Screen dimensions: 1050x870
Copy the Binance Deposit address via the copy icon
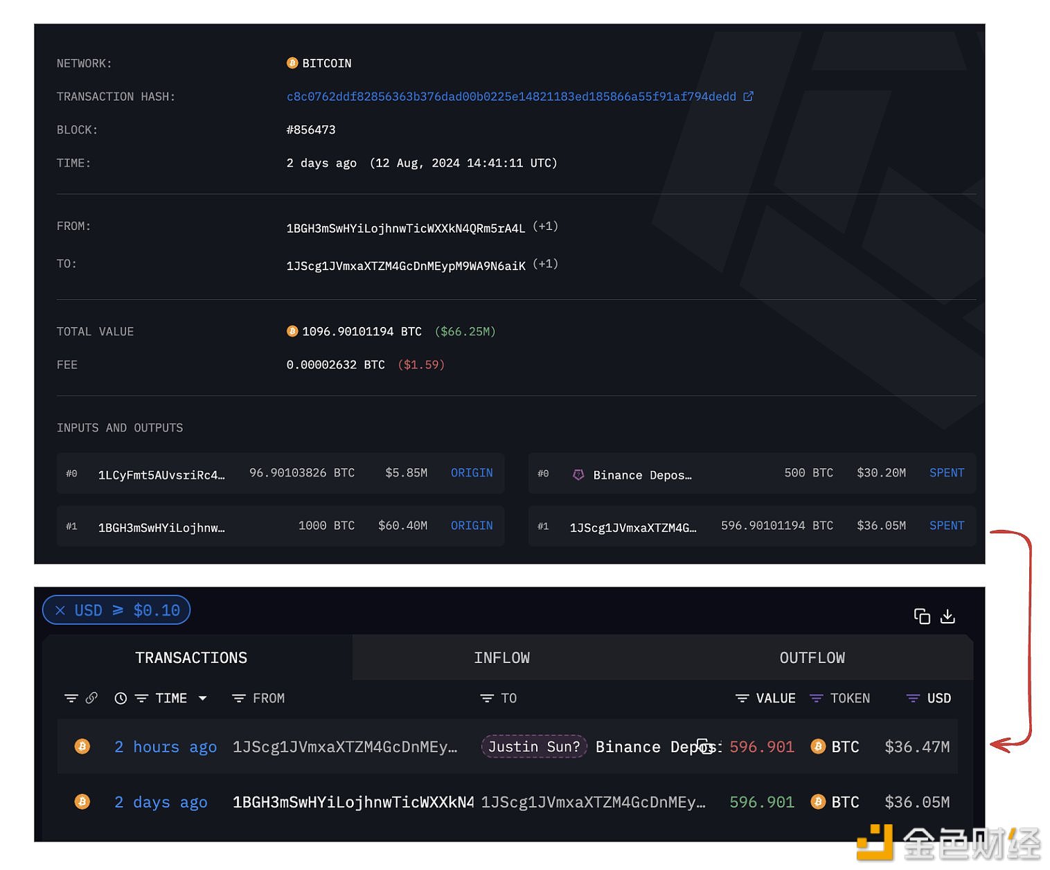tap(704, 746)
